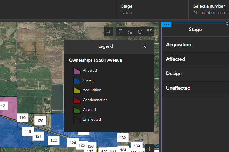Click the pink Affected legend swatch
The height and width of the screenshot is (152, 229).
(77, 71)
